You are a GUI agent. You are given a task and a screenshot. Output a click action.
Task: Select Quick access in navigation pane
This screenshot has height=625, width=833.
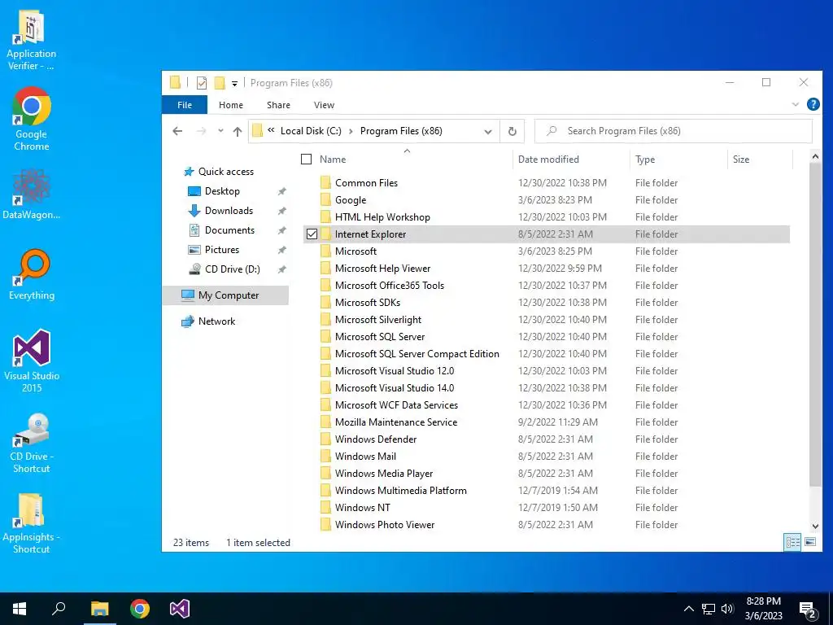[218, 172]
